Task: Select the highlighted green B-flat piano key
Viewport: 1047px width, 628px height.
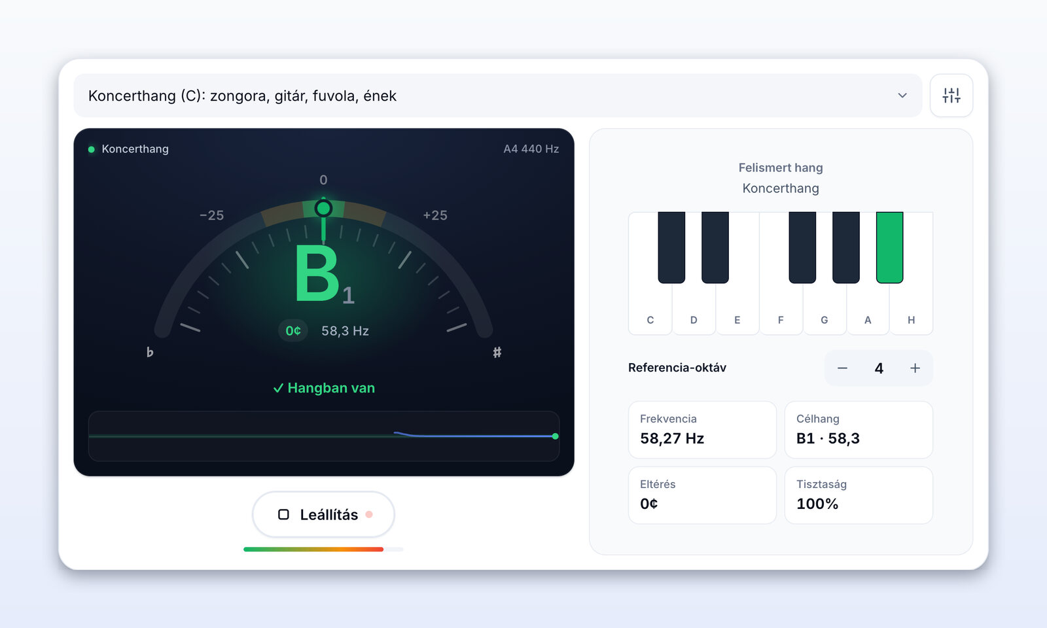Action: pyautogui.click(x=889, y=247)
